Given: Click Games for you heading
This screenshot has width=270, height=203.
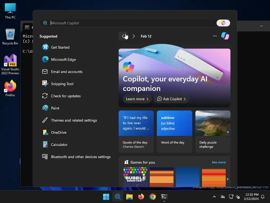Looking at the screenshot, I should click(143, 162).
